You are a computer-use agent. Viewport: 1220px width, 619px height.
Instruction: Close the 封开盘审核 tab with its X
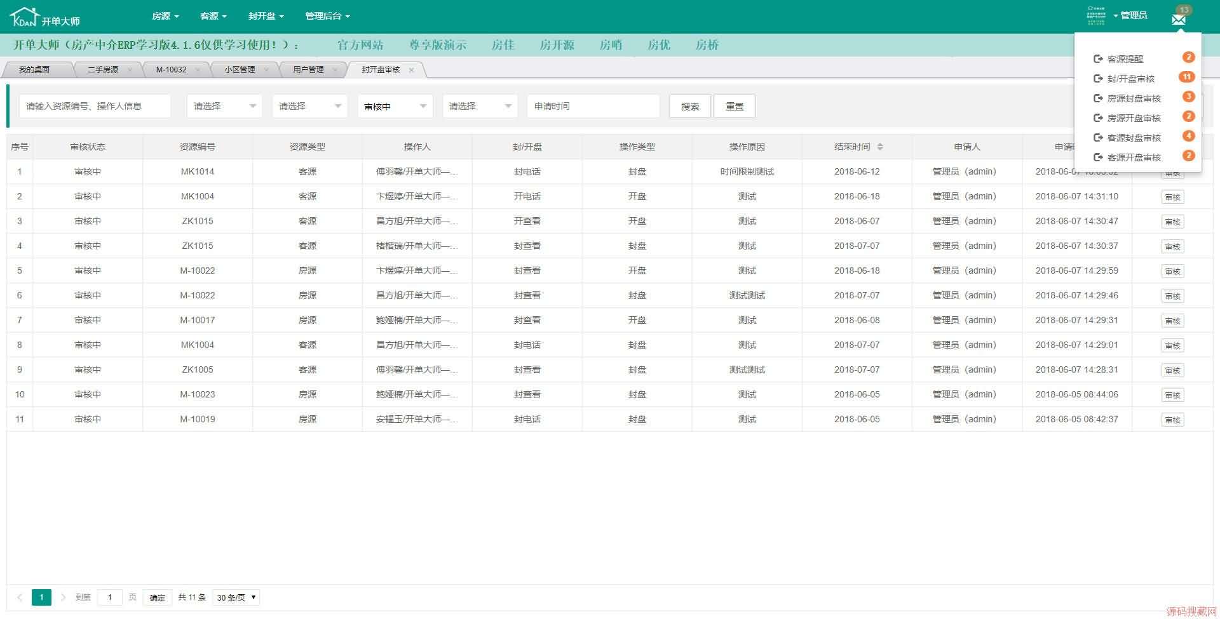click(411, 70)
